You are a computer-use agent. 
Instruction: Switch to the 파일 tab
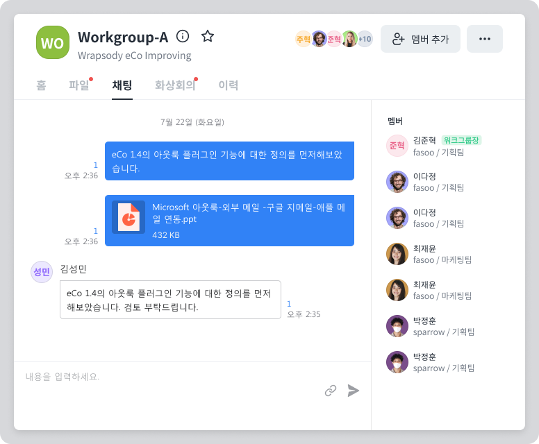point(79,85)
